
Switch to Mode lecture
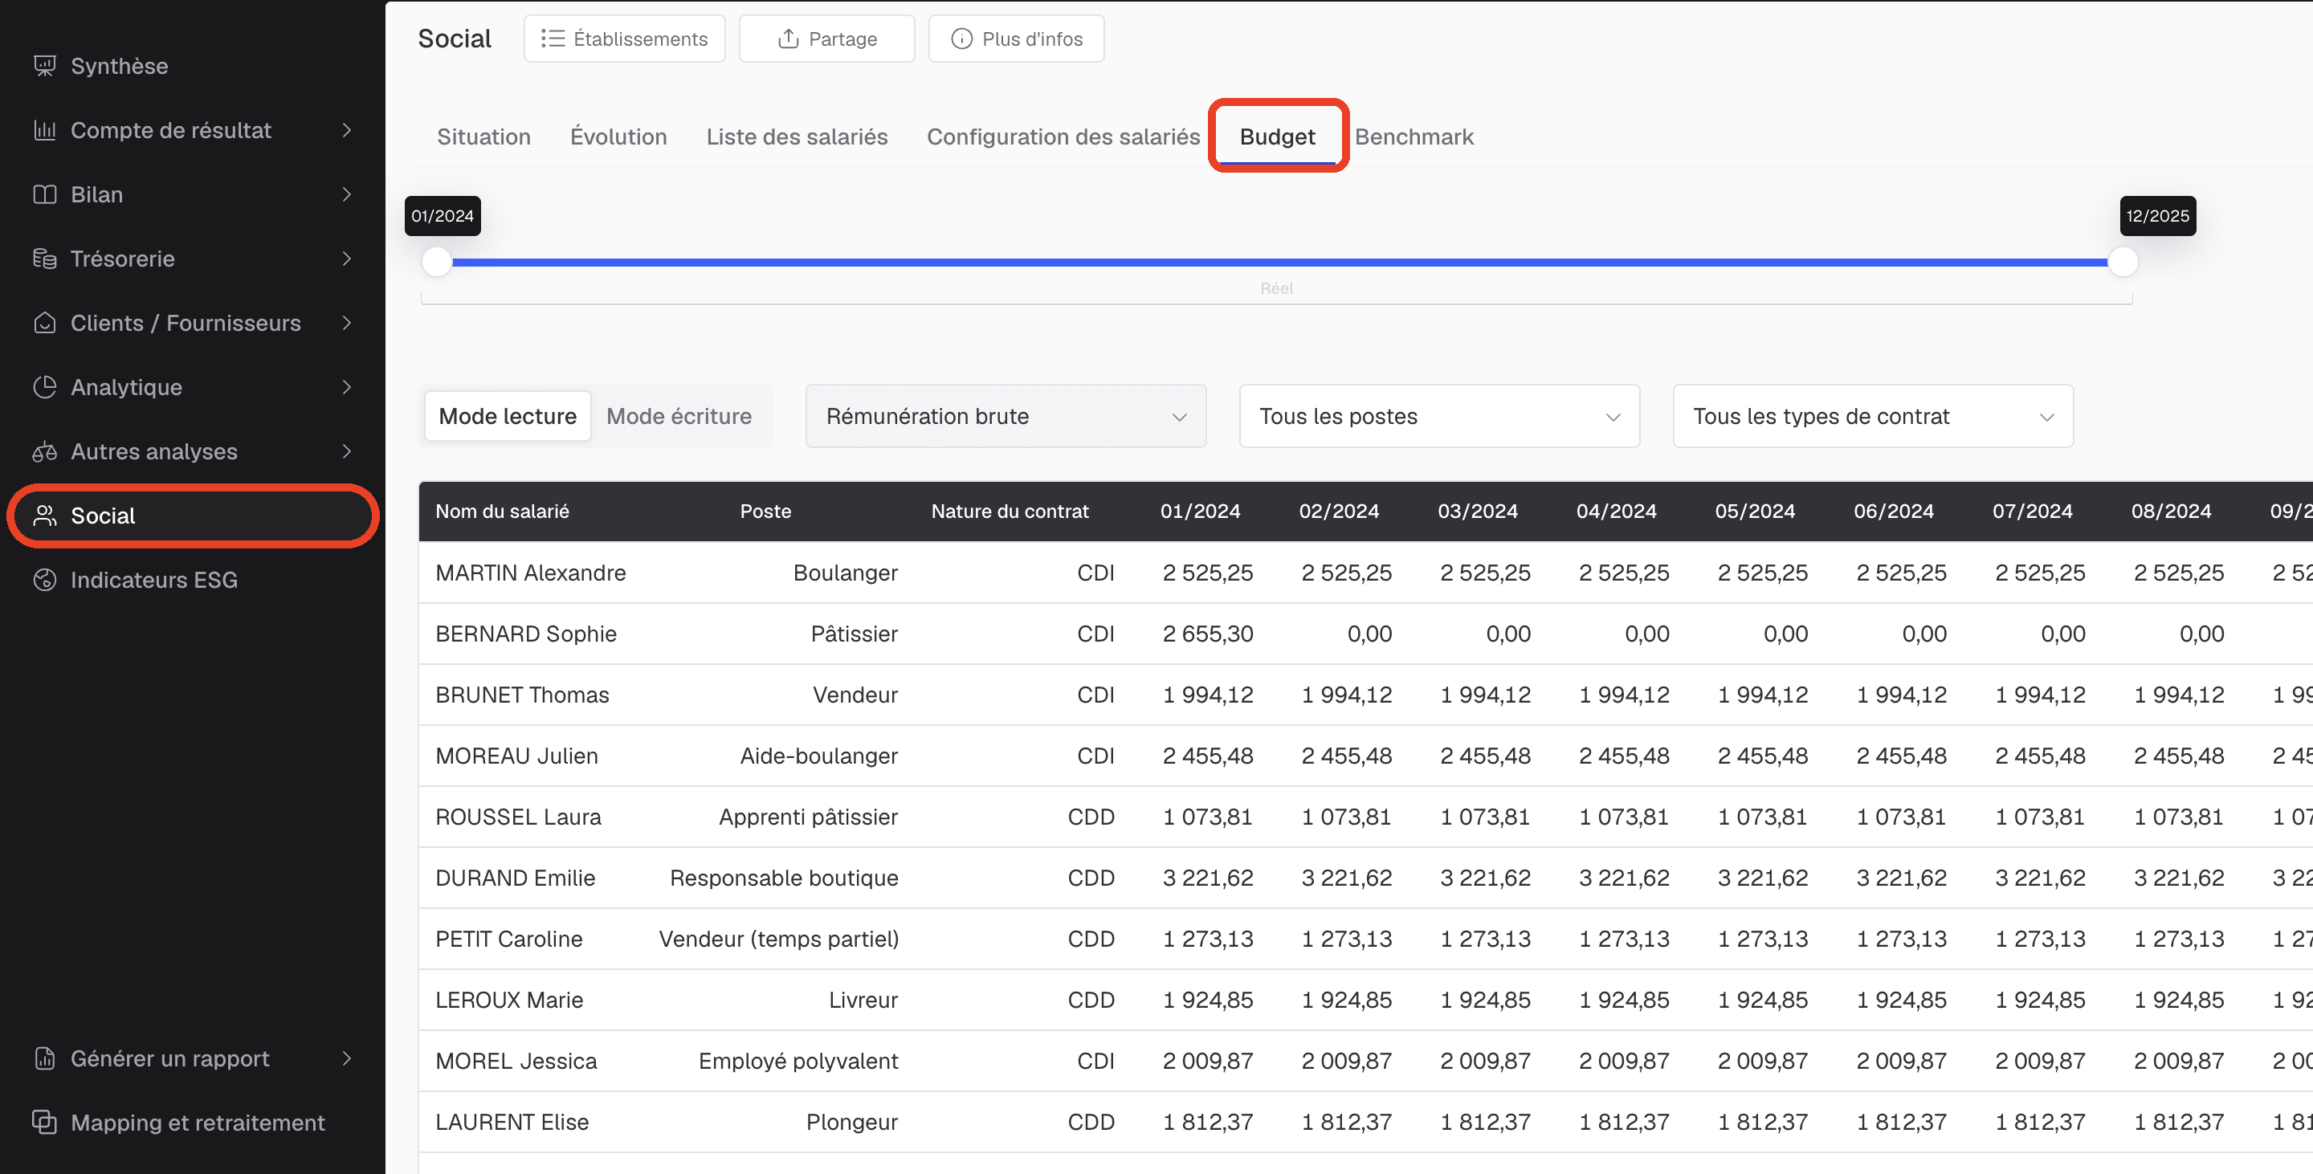(x=508, y=416)
